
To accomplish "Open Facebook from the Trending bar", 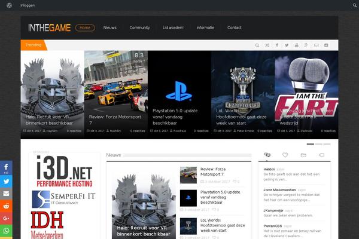I will 277,45.
